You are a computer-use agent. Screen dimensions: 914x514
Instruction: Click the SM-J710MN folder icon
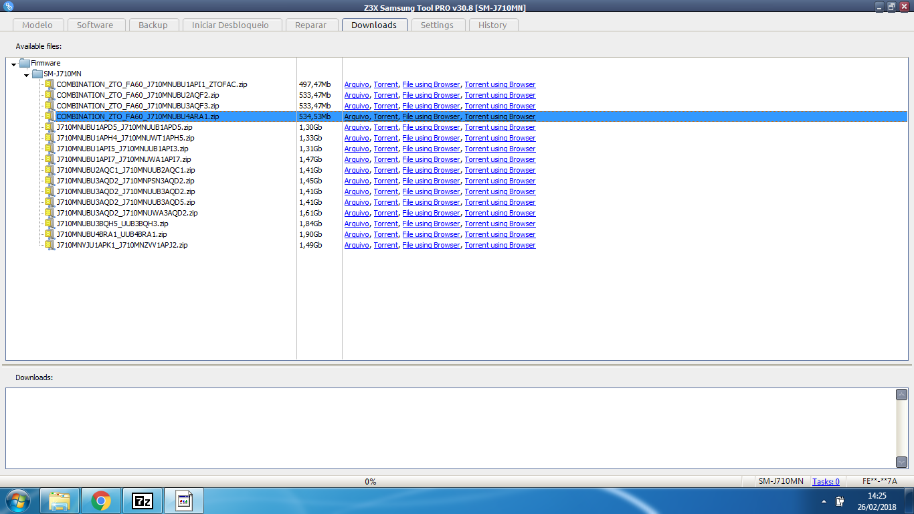[x=37, y=74]
